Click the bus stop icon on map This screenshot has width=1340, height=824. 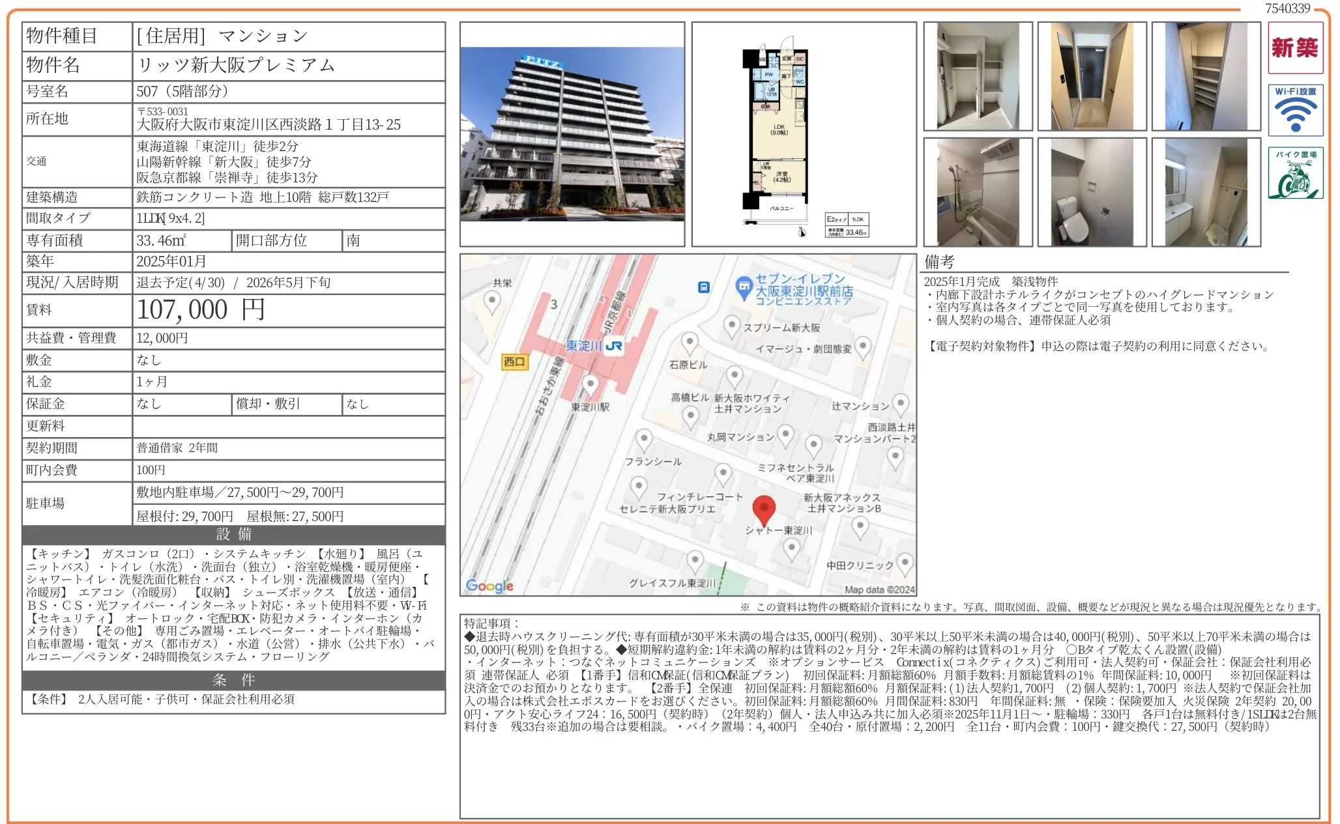tap(704, 287)
